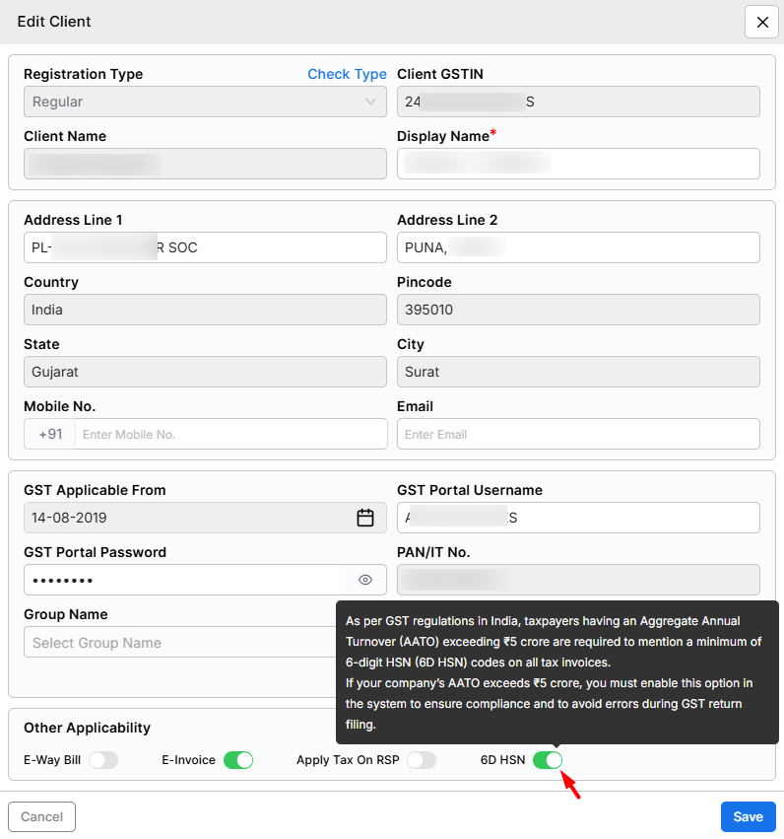Turn off the E-Invoice toggle
784x839 pixels.
[x=238, y=760]
